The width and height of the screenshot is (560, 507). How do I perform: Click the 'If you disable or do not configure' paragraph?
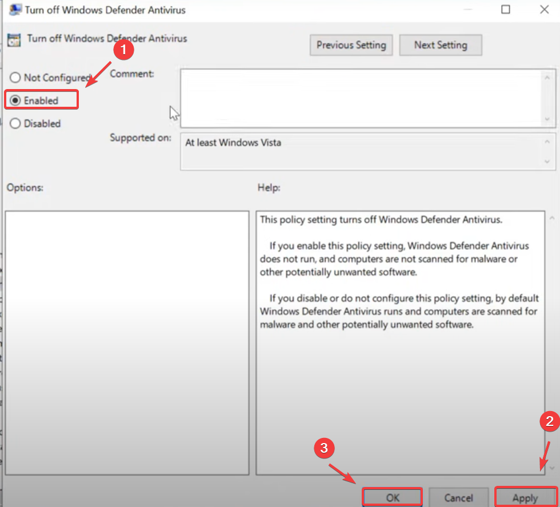click(399, 311)
